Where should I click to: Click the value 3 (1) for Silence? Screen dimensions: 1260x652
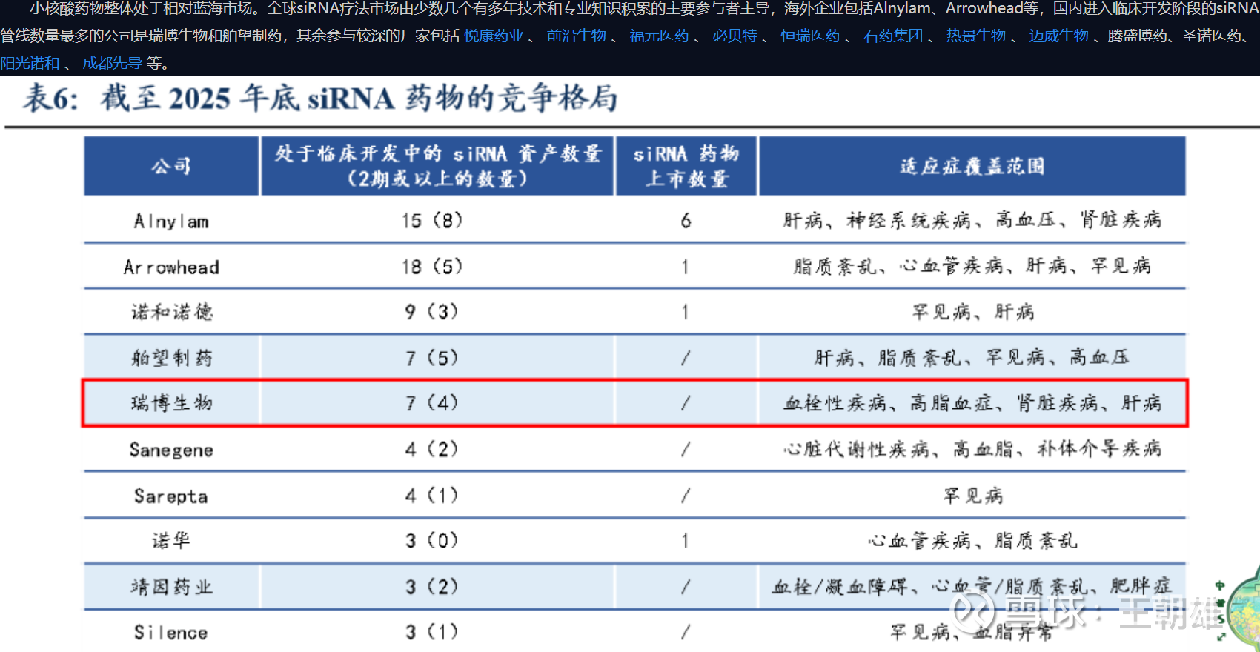pyautogui.click(x=432, y=632)
